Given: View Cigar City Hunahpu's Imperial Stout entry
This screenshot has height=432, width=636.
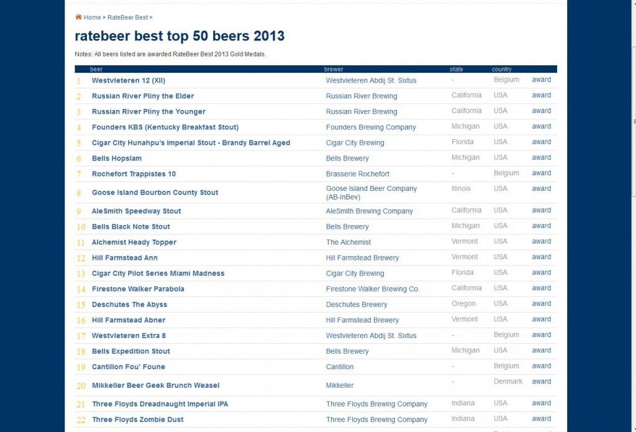Looking at the screenshot, I should pyautogui.click(x=190, y=142).
